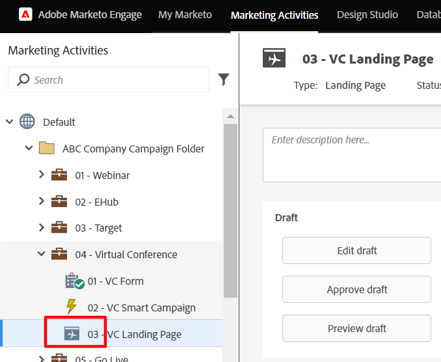
Task: Click the 05 - Go Live briefcase icon
Action: 59,358
